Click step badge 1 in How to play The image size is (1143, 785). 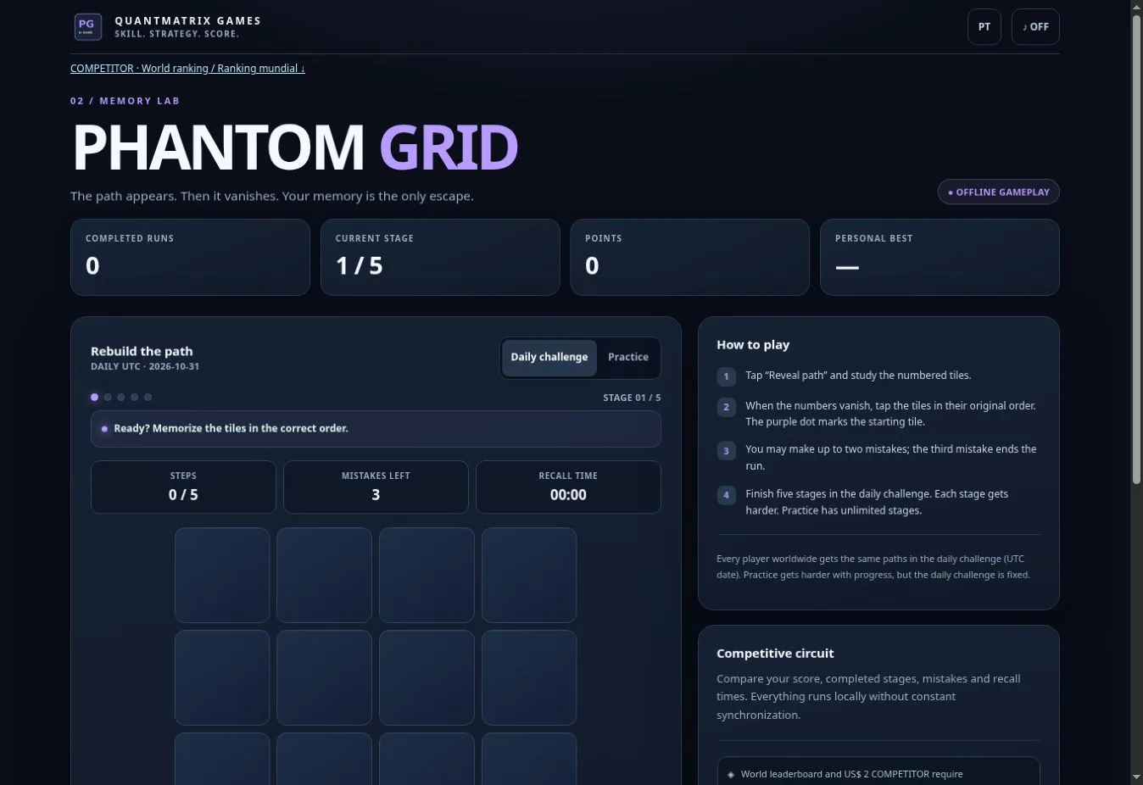[726, 376]
